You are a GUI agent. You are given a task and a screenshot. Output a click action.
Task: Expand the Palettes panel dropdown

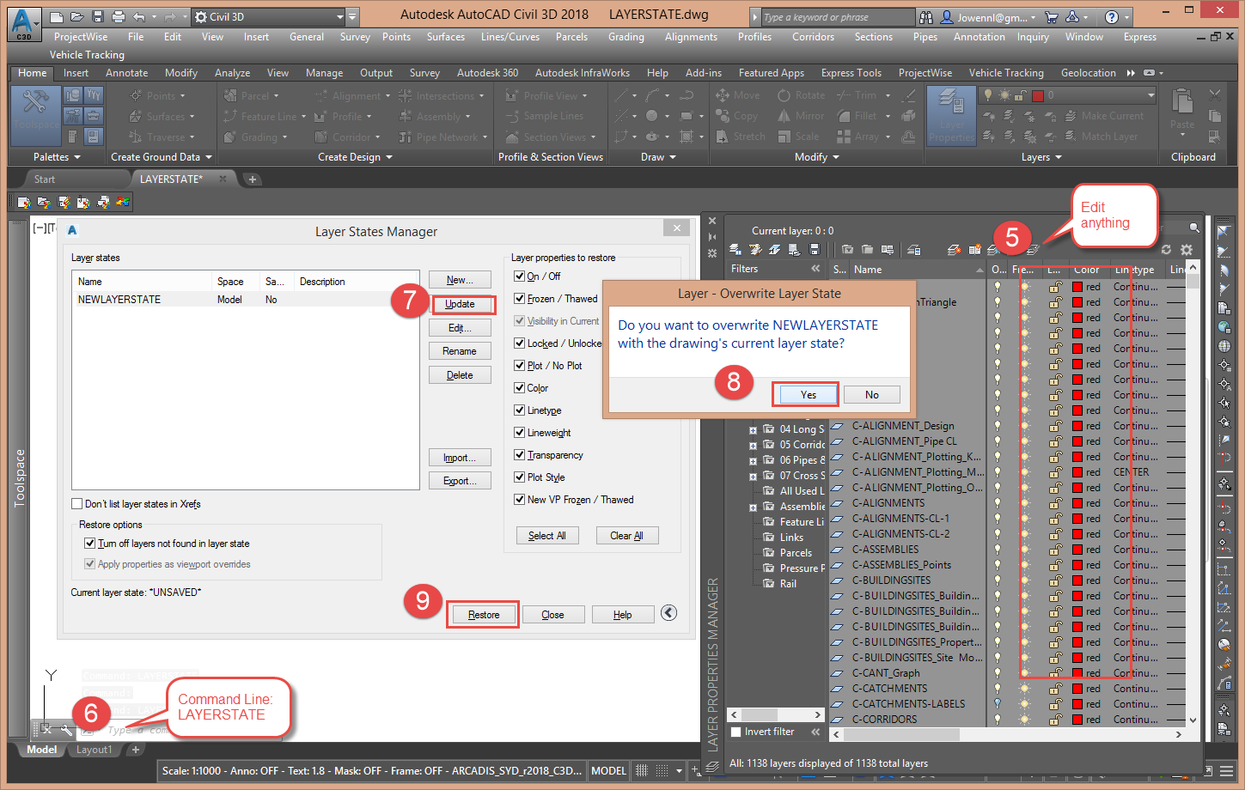point(57,157)
